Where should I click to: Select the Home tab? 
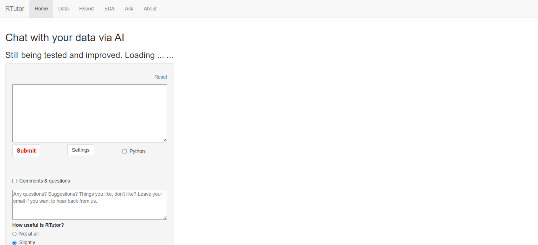point(41,8)
